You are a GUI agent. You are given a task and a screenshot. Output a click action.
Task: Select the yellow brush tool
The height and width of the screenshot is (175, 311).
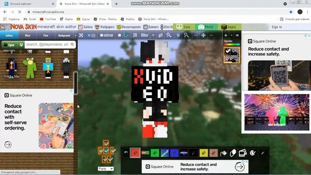204,153
